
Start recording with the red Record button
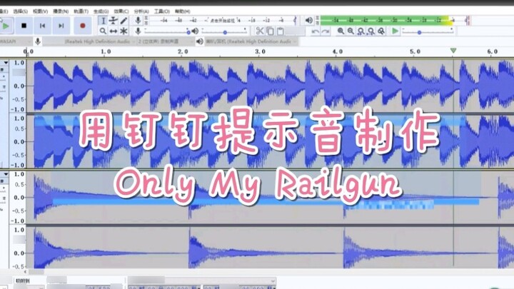pos(82,26)
